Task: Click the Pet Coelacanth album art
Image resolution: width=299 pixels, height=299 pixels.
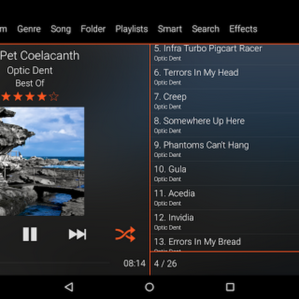Action: 42,161
